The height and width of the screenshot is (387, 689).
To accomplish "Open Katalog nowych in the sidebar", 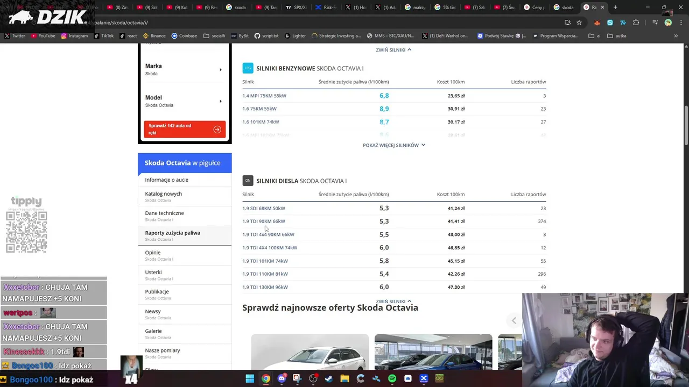I will 184,196.
